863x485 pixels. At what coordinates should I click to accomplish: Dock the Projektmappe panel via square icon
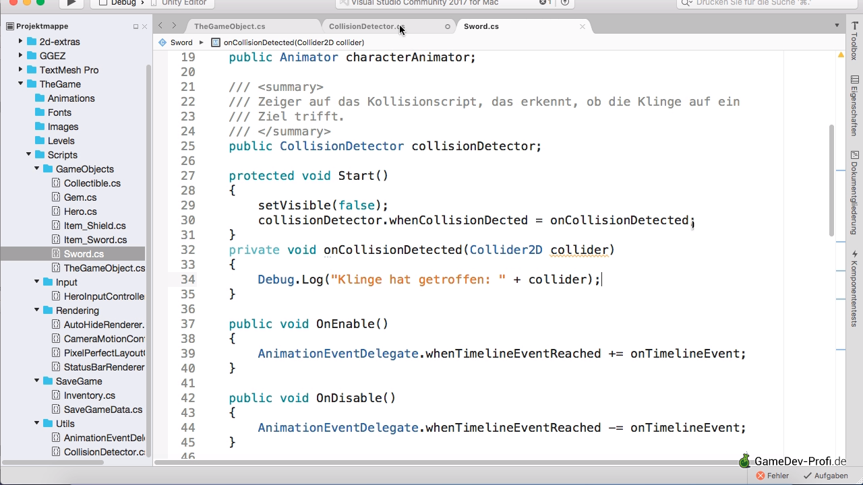136,26
